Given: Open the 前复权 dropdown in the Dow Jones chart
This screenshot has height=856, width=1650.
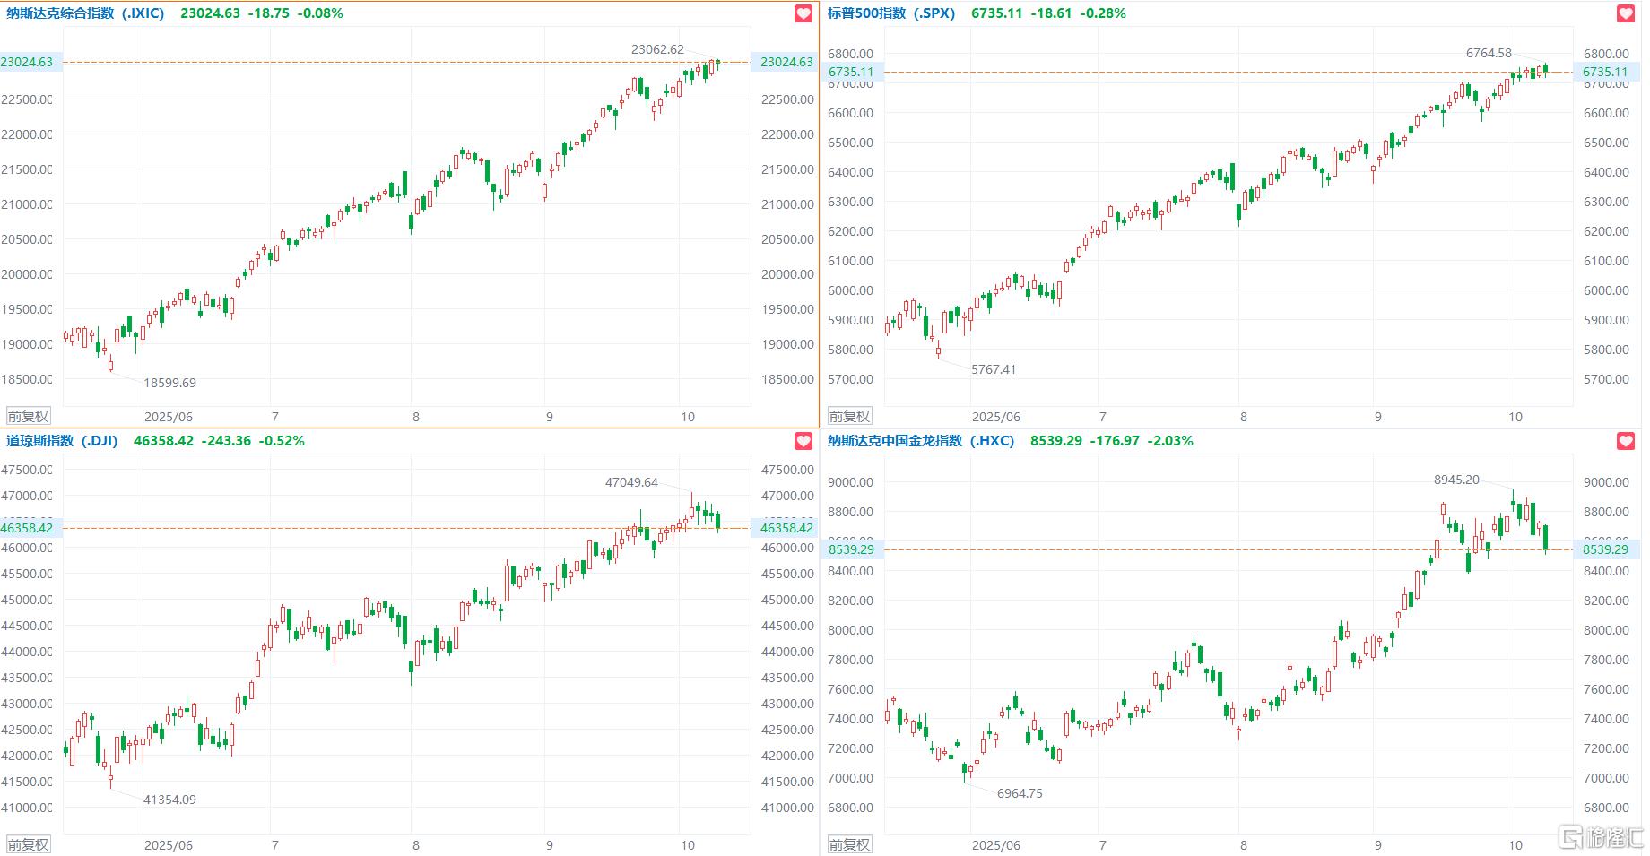Looking at the screenshot, I should [28, 844].
